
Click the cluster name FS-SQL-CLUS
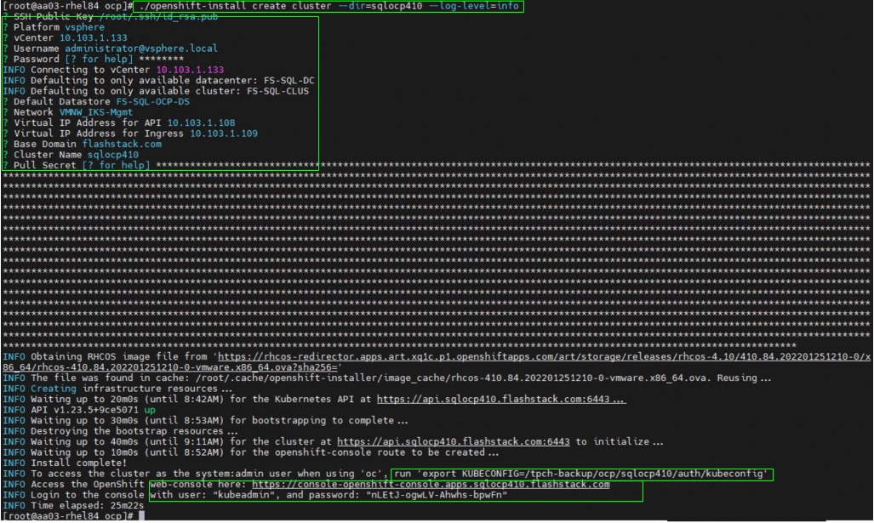tap(277, 91)
